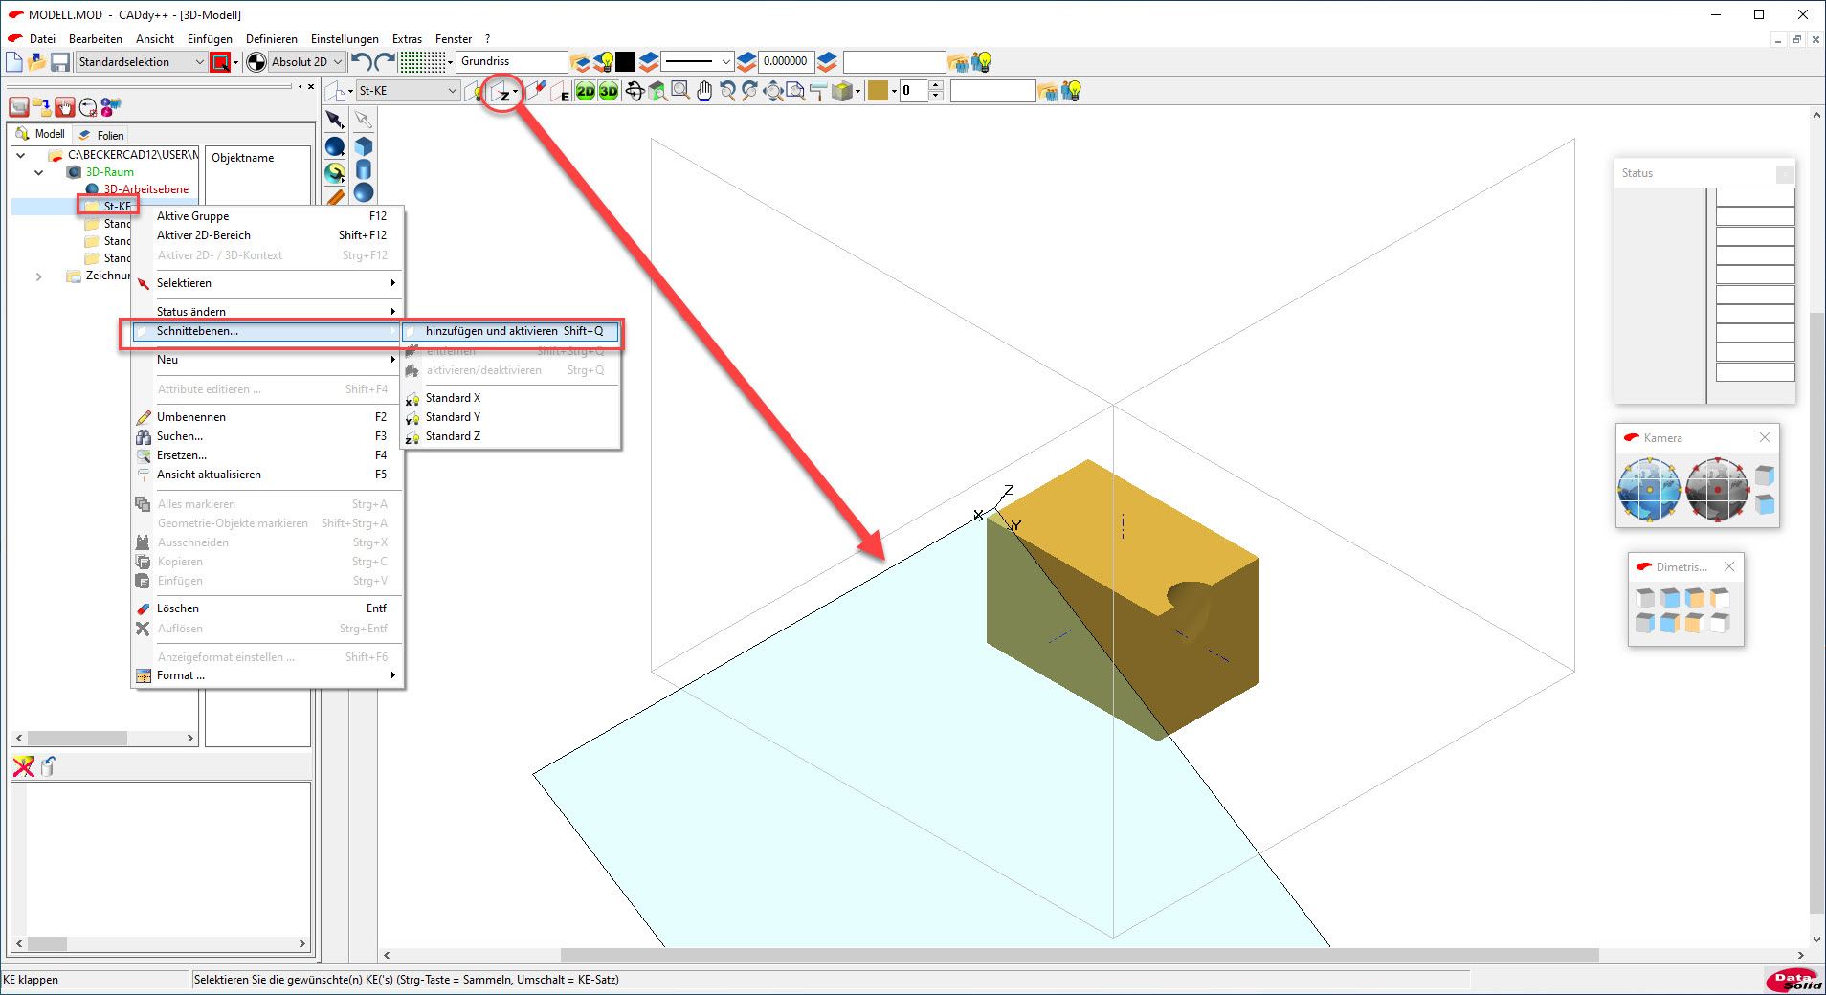The width and height of the screenshot is (1826, 995).
Task: Switch to the Folien tab
Action: (103, 135)
